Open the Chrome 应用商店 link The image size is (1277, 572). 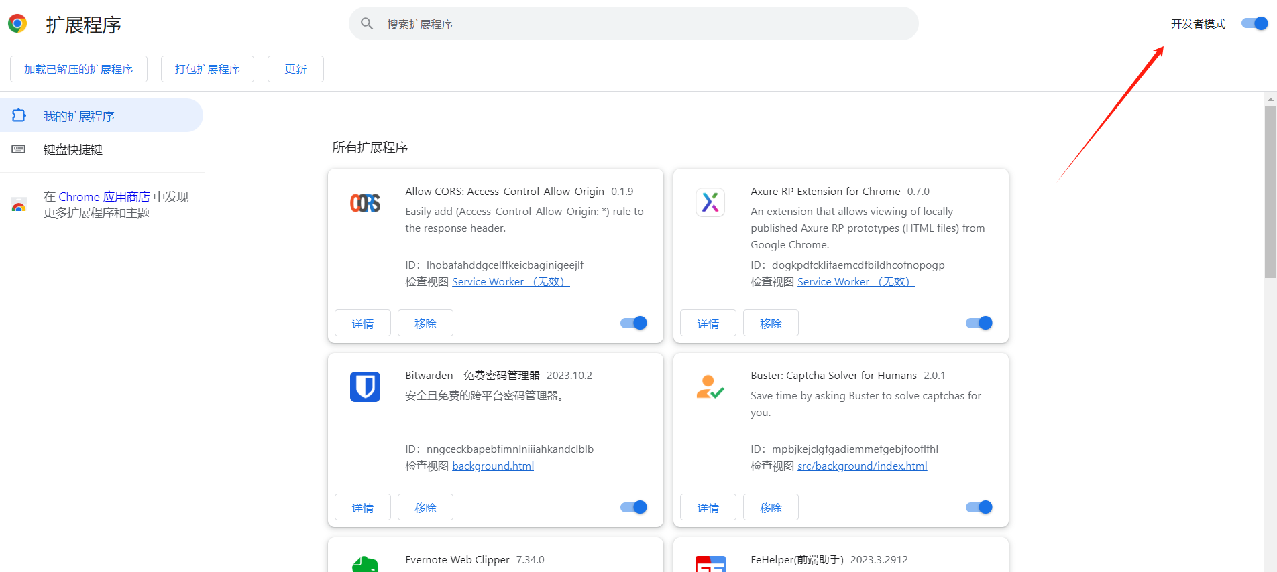[x=104, y=197]
